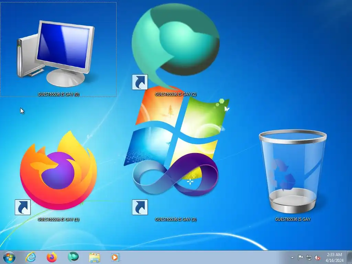Click the muted volume tray icon
This screenshot has height=264, width=352.
(x=317, y=258)
